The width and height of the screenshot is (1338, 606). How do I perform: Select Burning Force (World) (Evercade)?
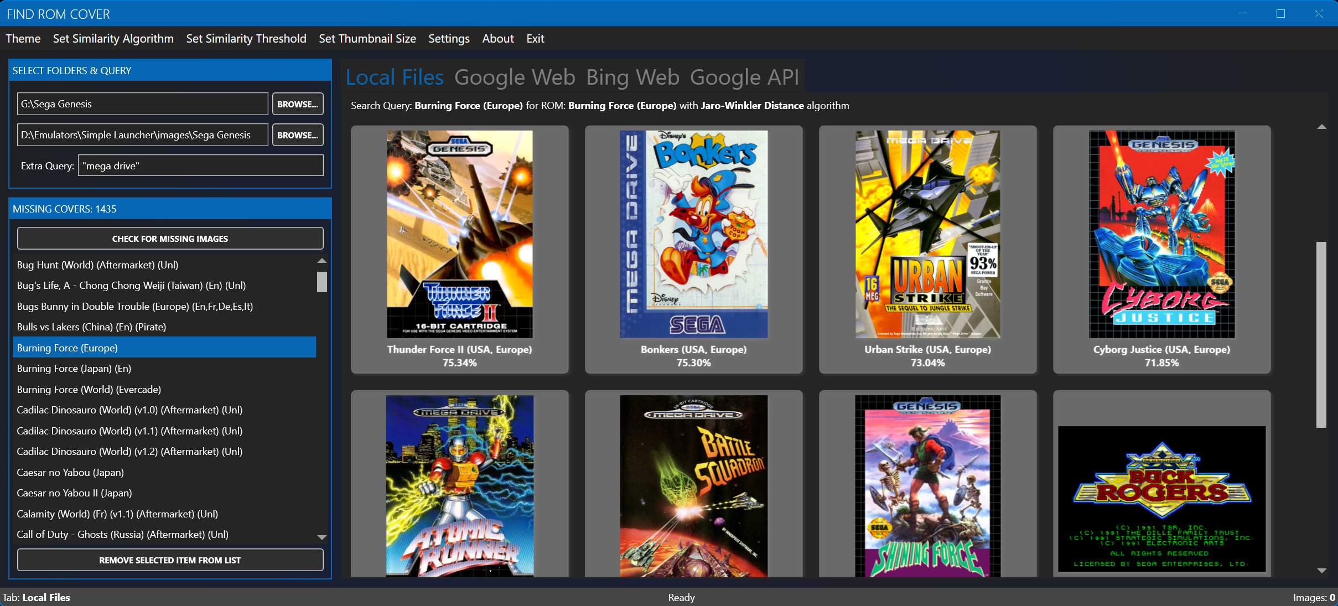[164, 390]
